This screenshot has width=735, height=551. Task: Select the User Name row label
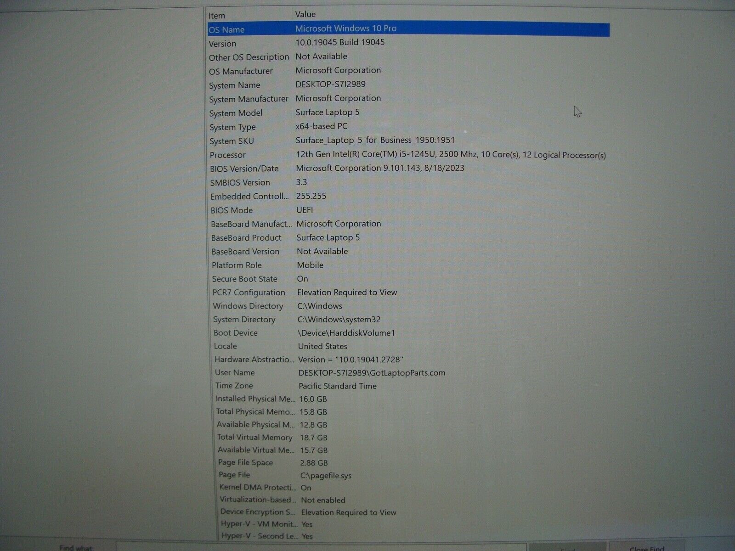pyautogui.click(x=235, y=373)
